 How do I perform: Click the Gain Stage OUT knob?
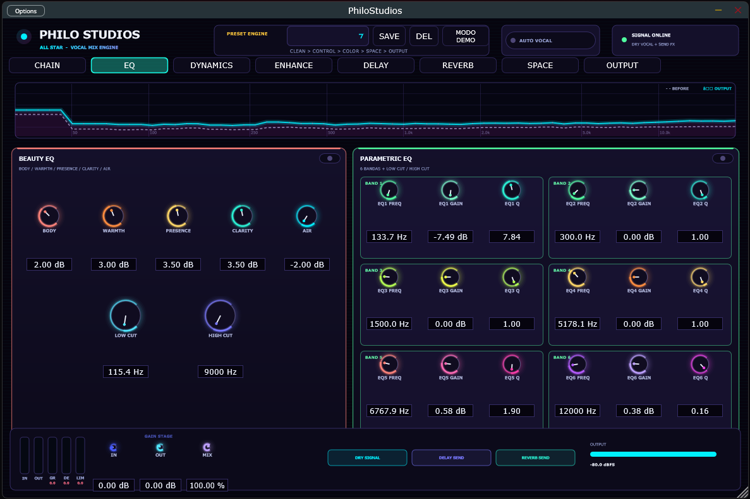coord(160,447)
